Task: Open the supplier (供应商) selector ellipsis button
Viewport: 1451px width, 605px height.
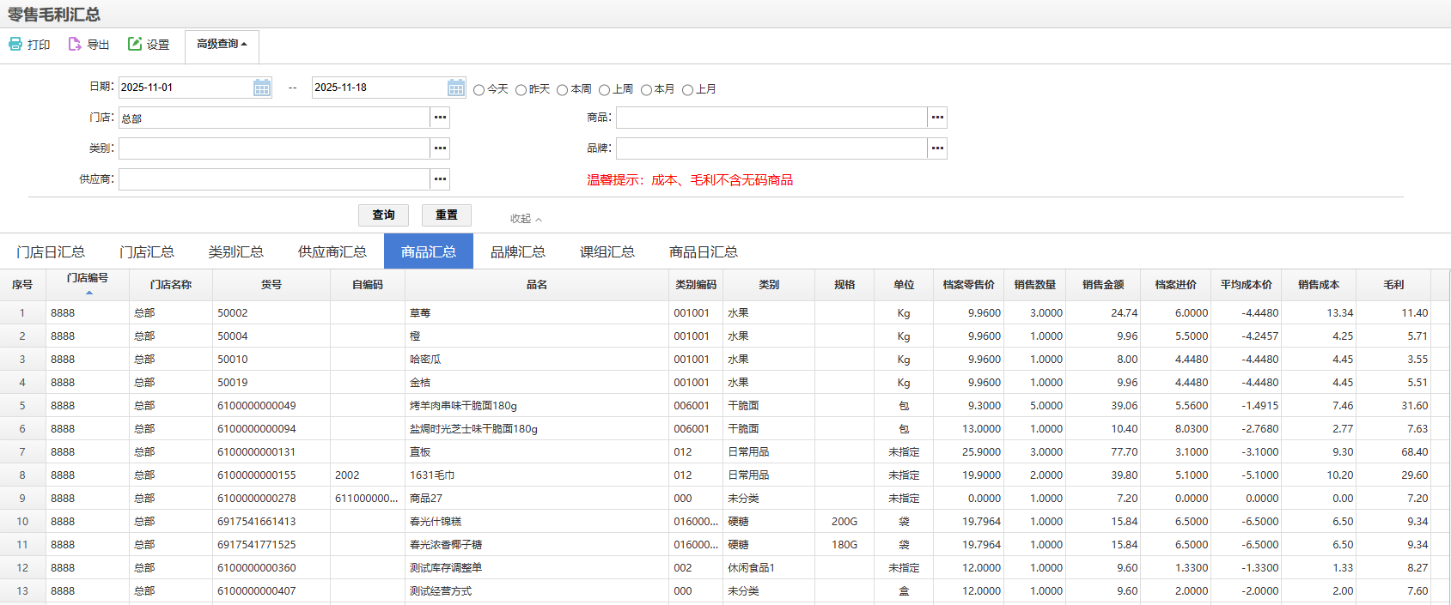Action: click(440, 179)
